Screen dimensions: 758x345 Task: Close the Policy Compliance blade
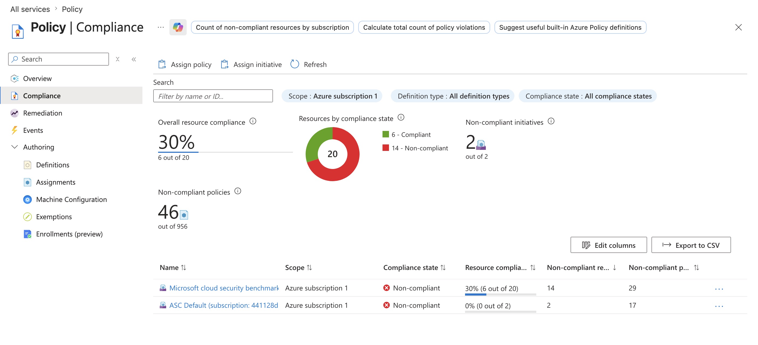click(x=738, y=27)
